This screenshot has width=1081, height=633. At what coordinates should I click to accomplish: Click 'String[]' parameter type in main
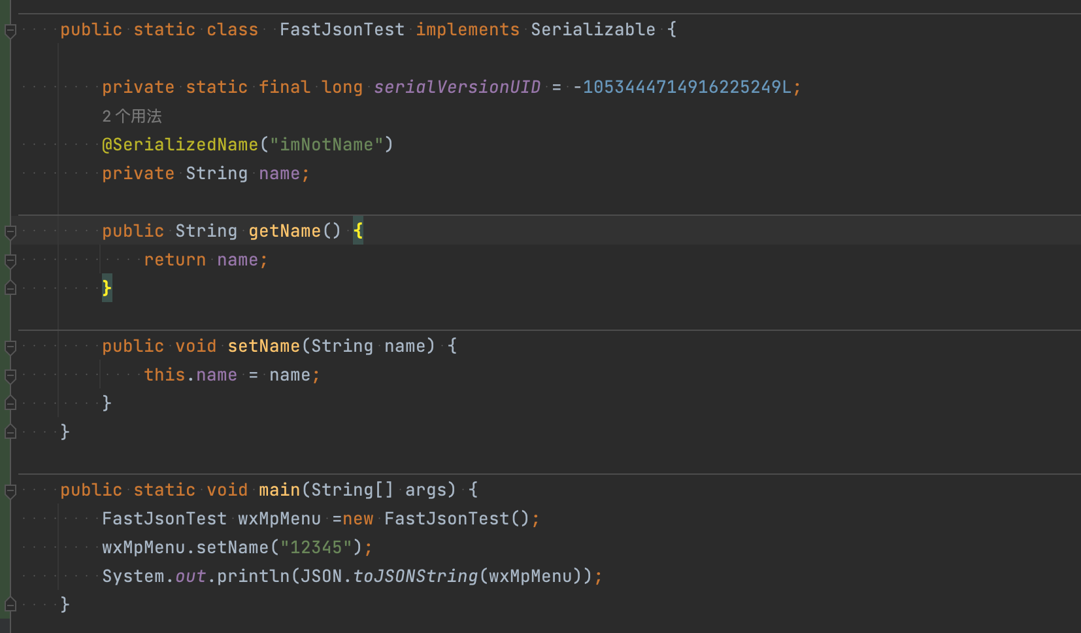pyautogui.click(x=352, y=490)
